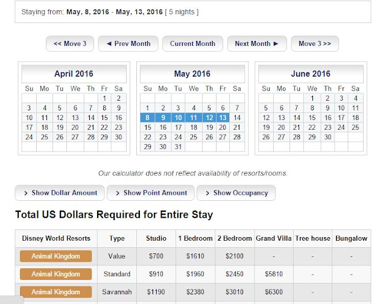This screenshot has width=386, height=304.
Task: Click the June 2016 calendar header
Action: pyautogui.click(x=311, y=74)
